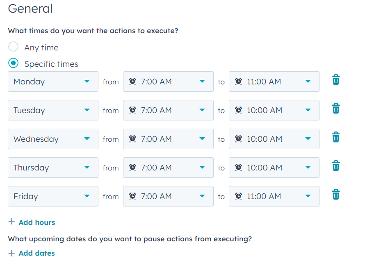Image resolution: width=388 pixels, height=270 pixels.
Task: Click the clock icon in Friday's from field
Action: pos(132,196)
